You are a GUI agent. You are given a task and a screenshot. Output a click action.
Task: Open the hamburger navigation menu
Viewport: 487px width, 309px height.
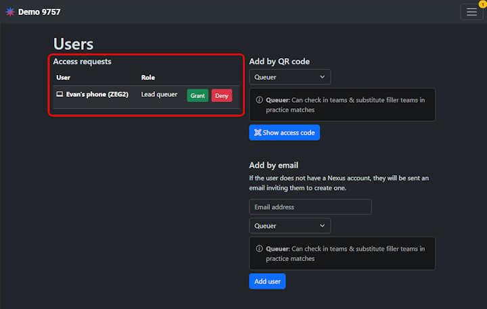[471, 12]
